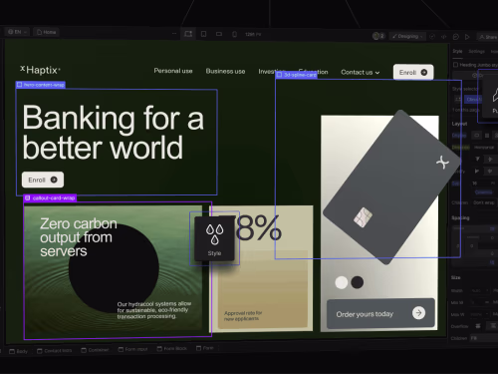Open the code export icon
This screenshot has width=498, height=374.
[443, 37]
